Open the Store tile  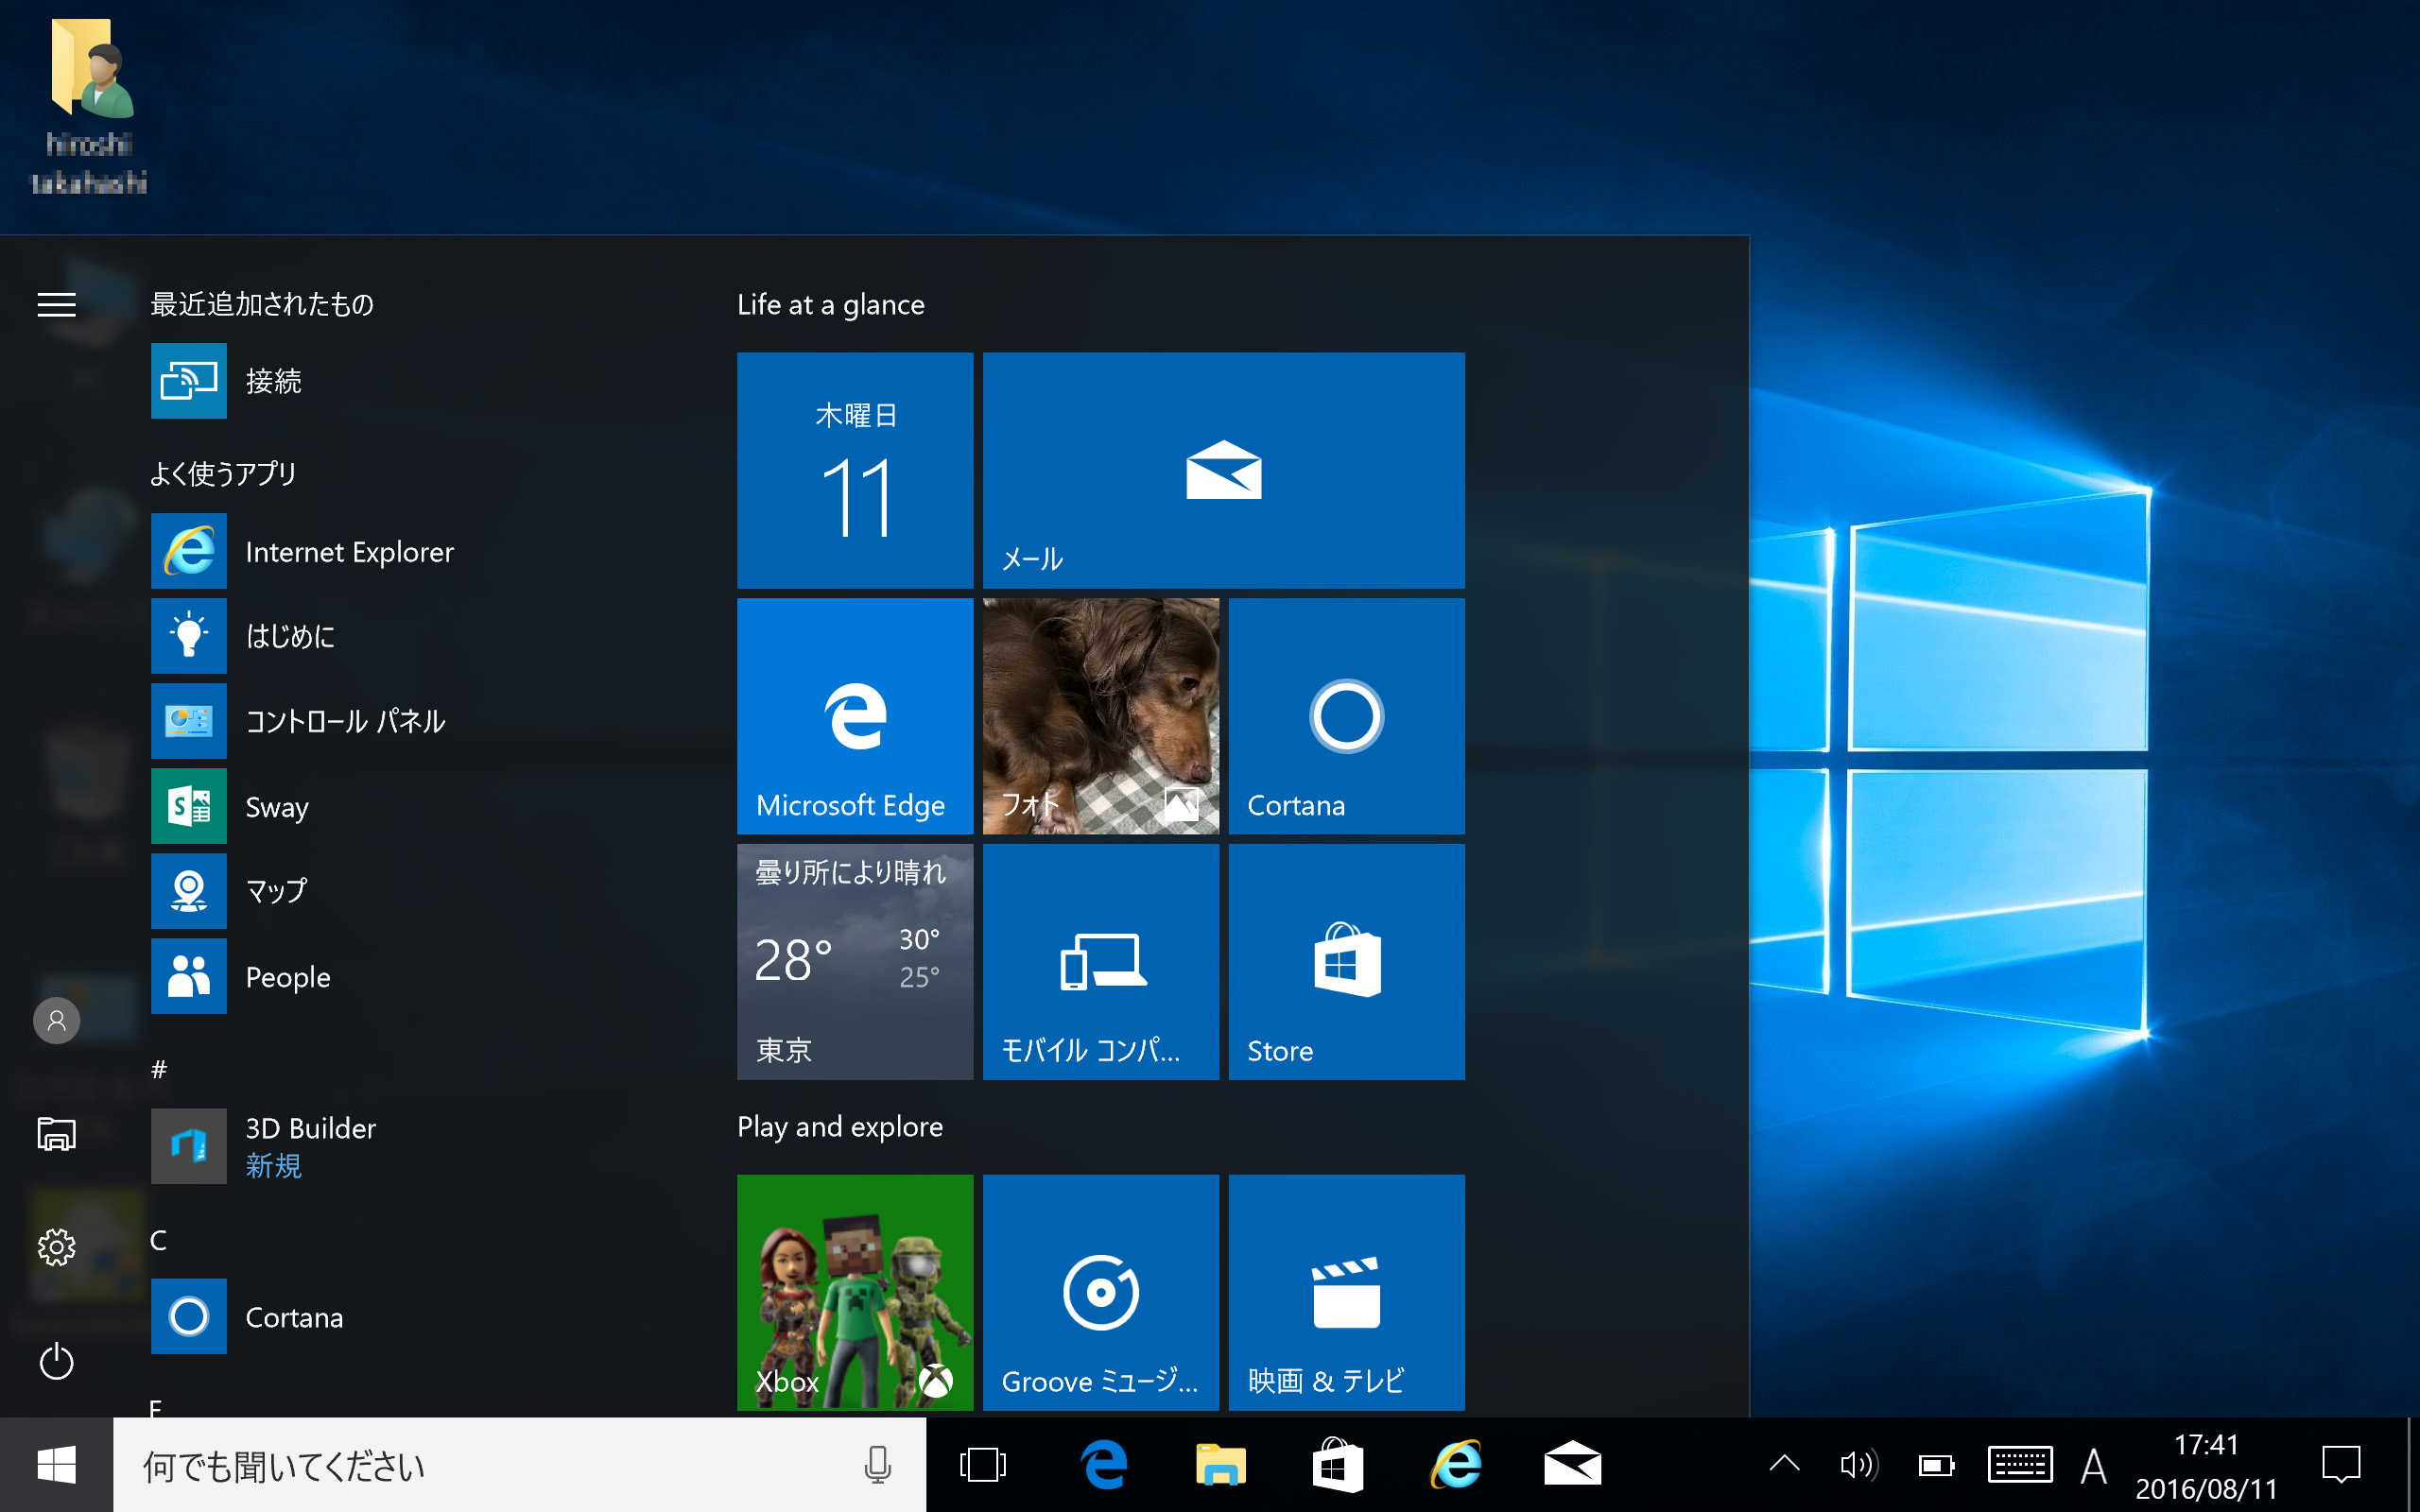tap(1346, 961)
